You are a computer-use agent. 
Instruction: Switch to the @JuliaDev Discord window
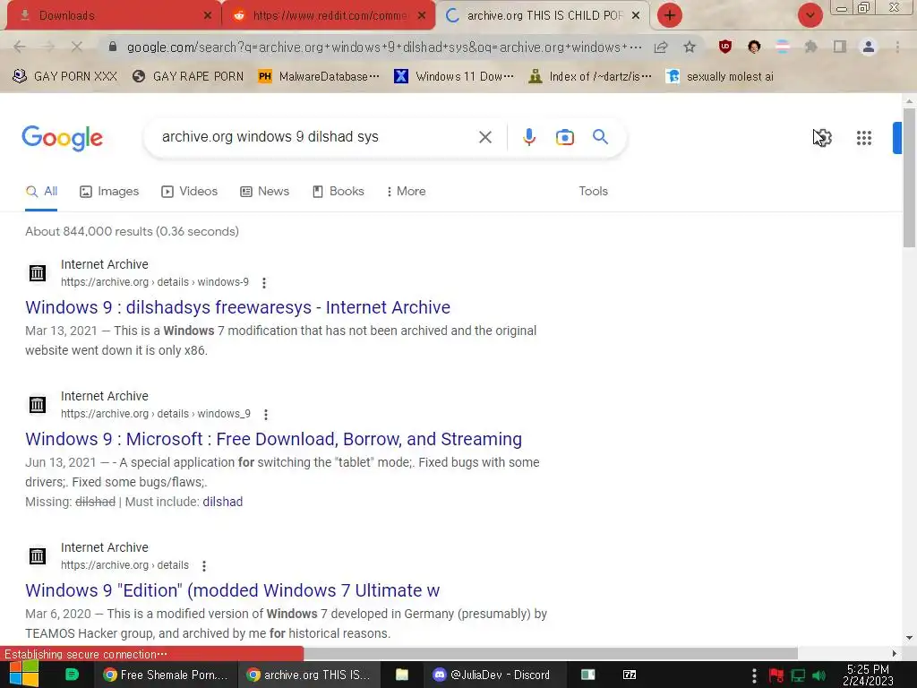(493, 675)
